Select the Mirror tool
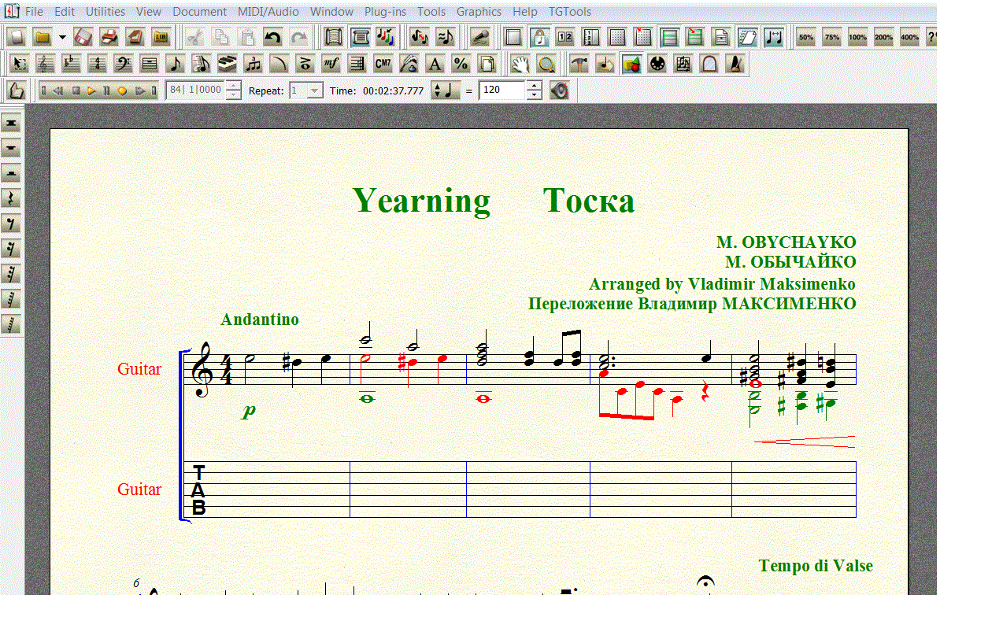The width and height of the screenshot is (1003, 643). click(683, 64)
